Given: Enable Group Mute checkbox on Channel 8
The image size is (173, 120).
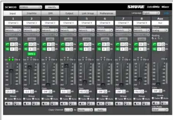Looking at the screenshot, I should (143, 99).
